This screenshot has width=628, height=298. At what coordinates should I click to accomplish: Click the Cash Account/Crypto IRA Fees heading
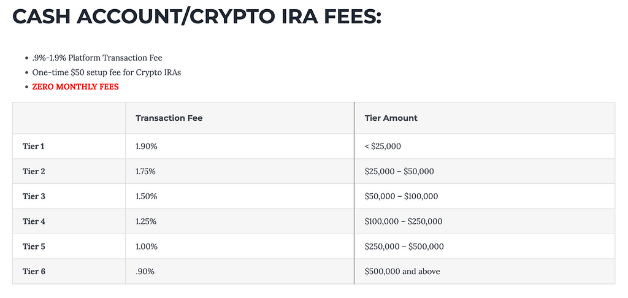coord(197,17)
